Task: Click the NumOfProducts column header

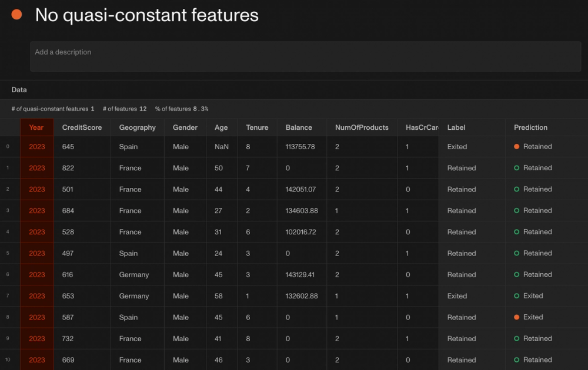Action: 363,127
